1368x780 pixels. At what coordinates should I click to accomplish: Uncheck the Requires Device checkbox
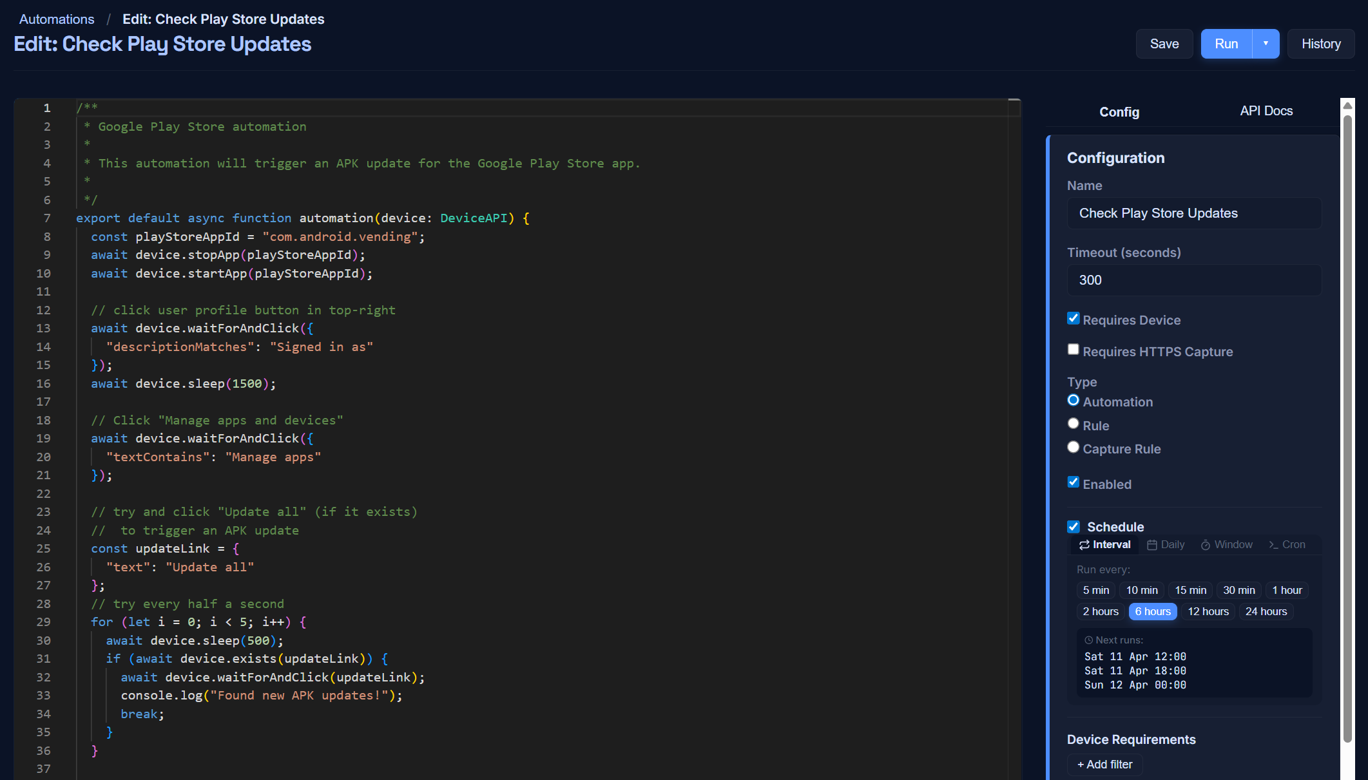click(x=1073, y=318)
